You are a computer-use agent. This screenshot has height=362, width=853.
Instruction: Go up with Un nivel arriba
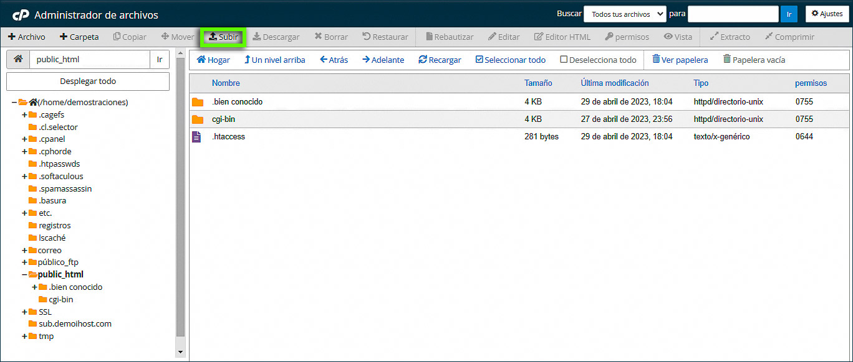(x=274, y=60)
